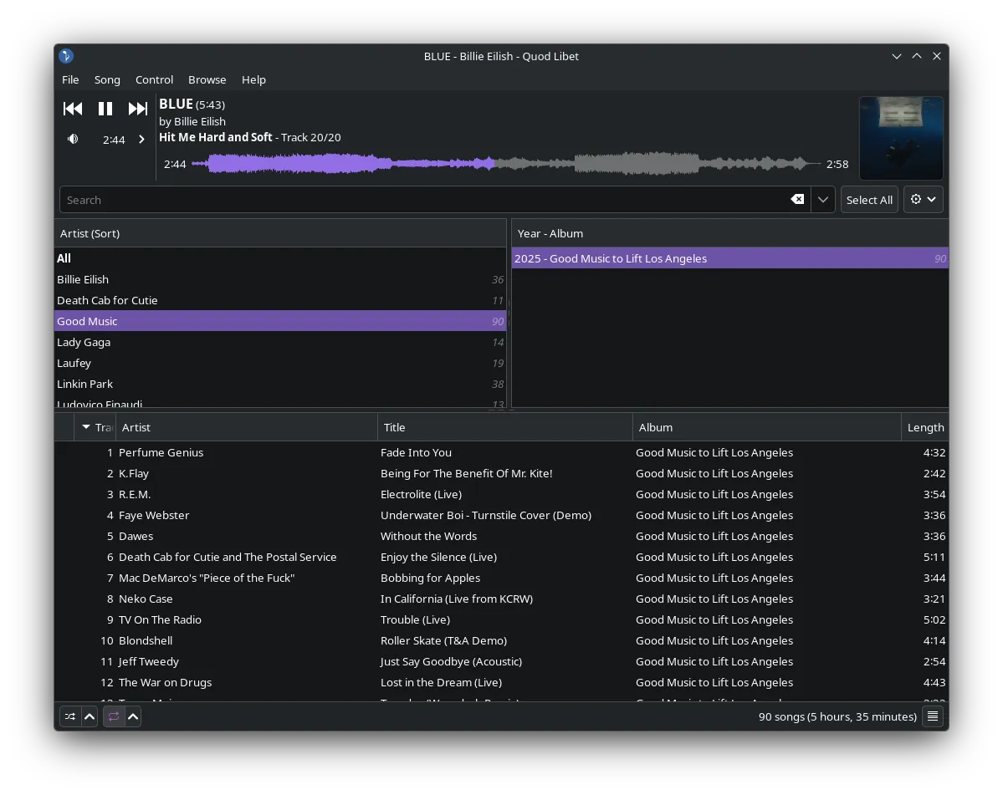Click the Year - Album pane header
1003x795 pixels.
coord(729,233)
